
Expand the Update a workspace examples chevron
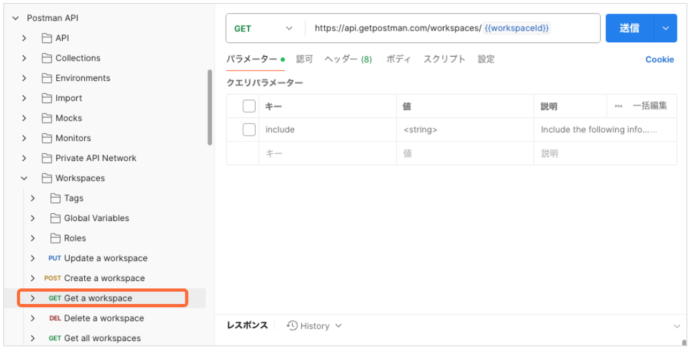(33, 258)
